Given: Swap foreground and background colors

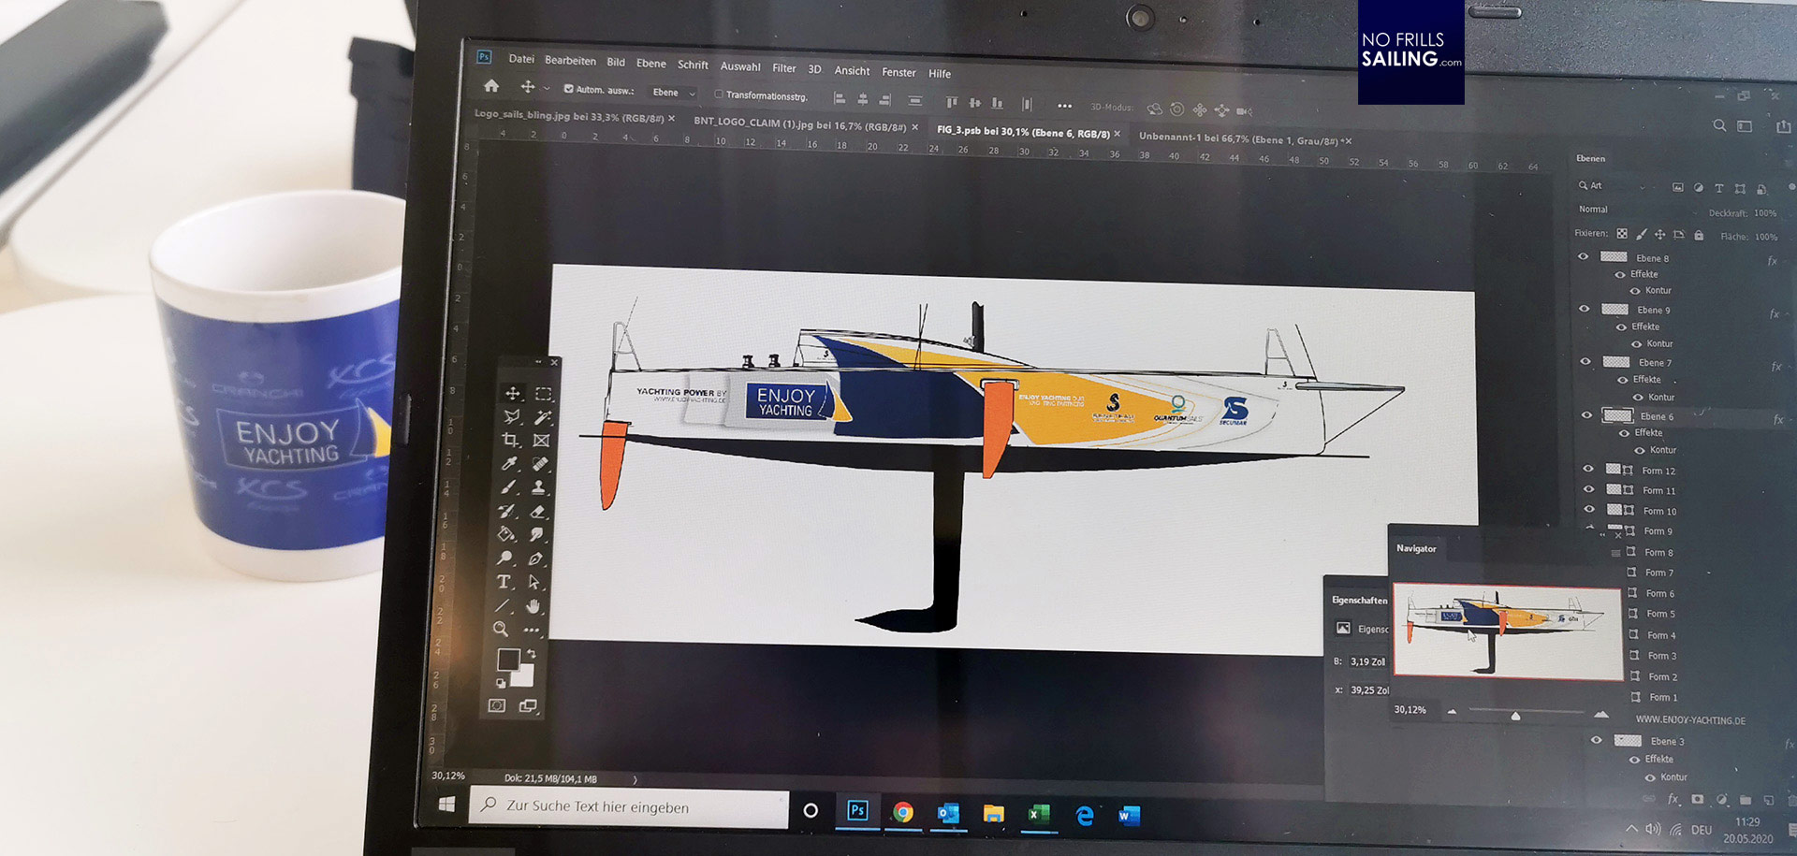Looking at the screenshot, I should pyautogui.click(x=531, y=653).
